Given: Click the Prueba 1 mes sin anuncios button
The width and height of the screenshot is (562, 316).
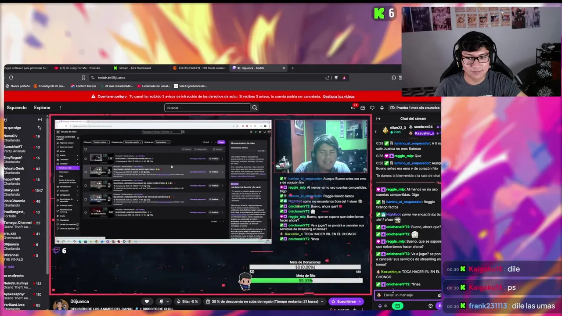Looking at the screenshot, I should (x=414, y=108).
